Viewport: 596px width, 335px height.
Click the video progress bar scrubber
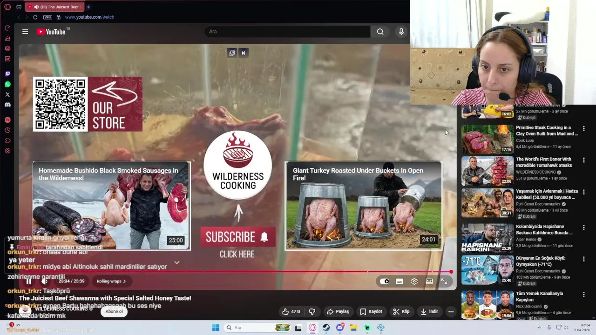pos(451,272)
